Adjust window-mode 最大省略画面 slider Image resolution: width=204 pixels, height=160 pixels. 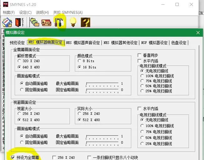point(102,137)
